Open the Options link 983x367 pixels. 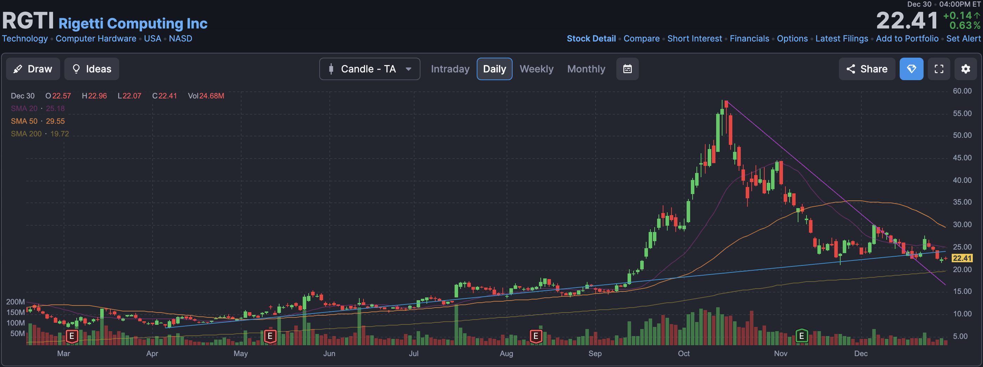[792, 39]
